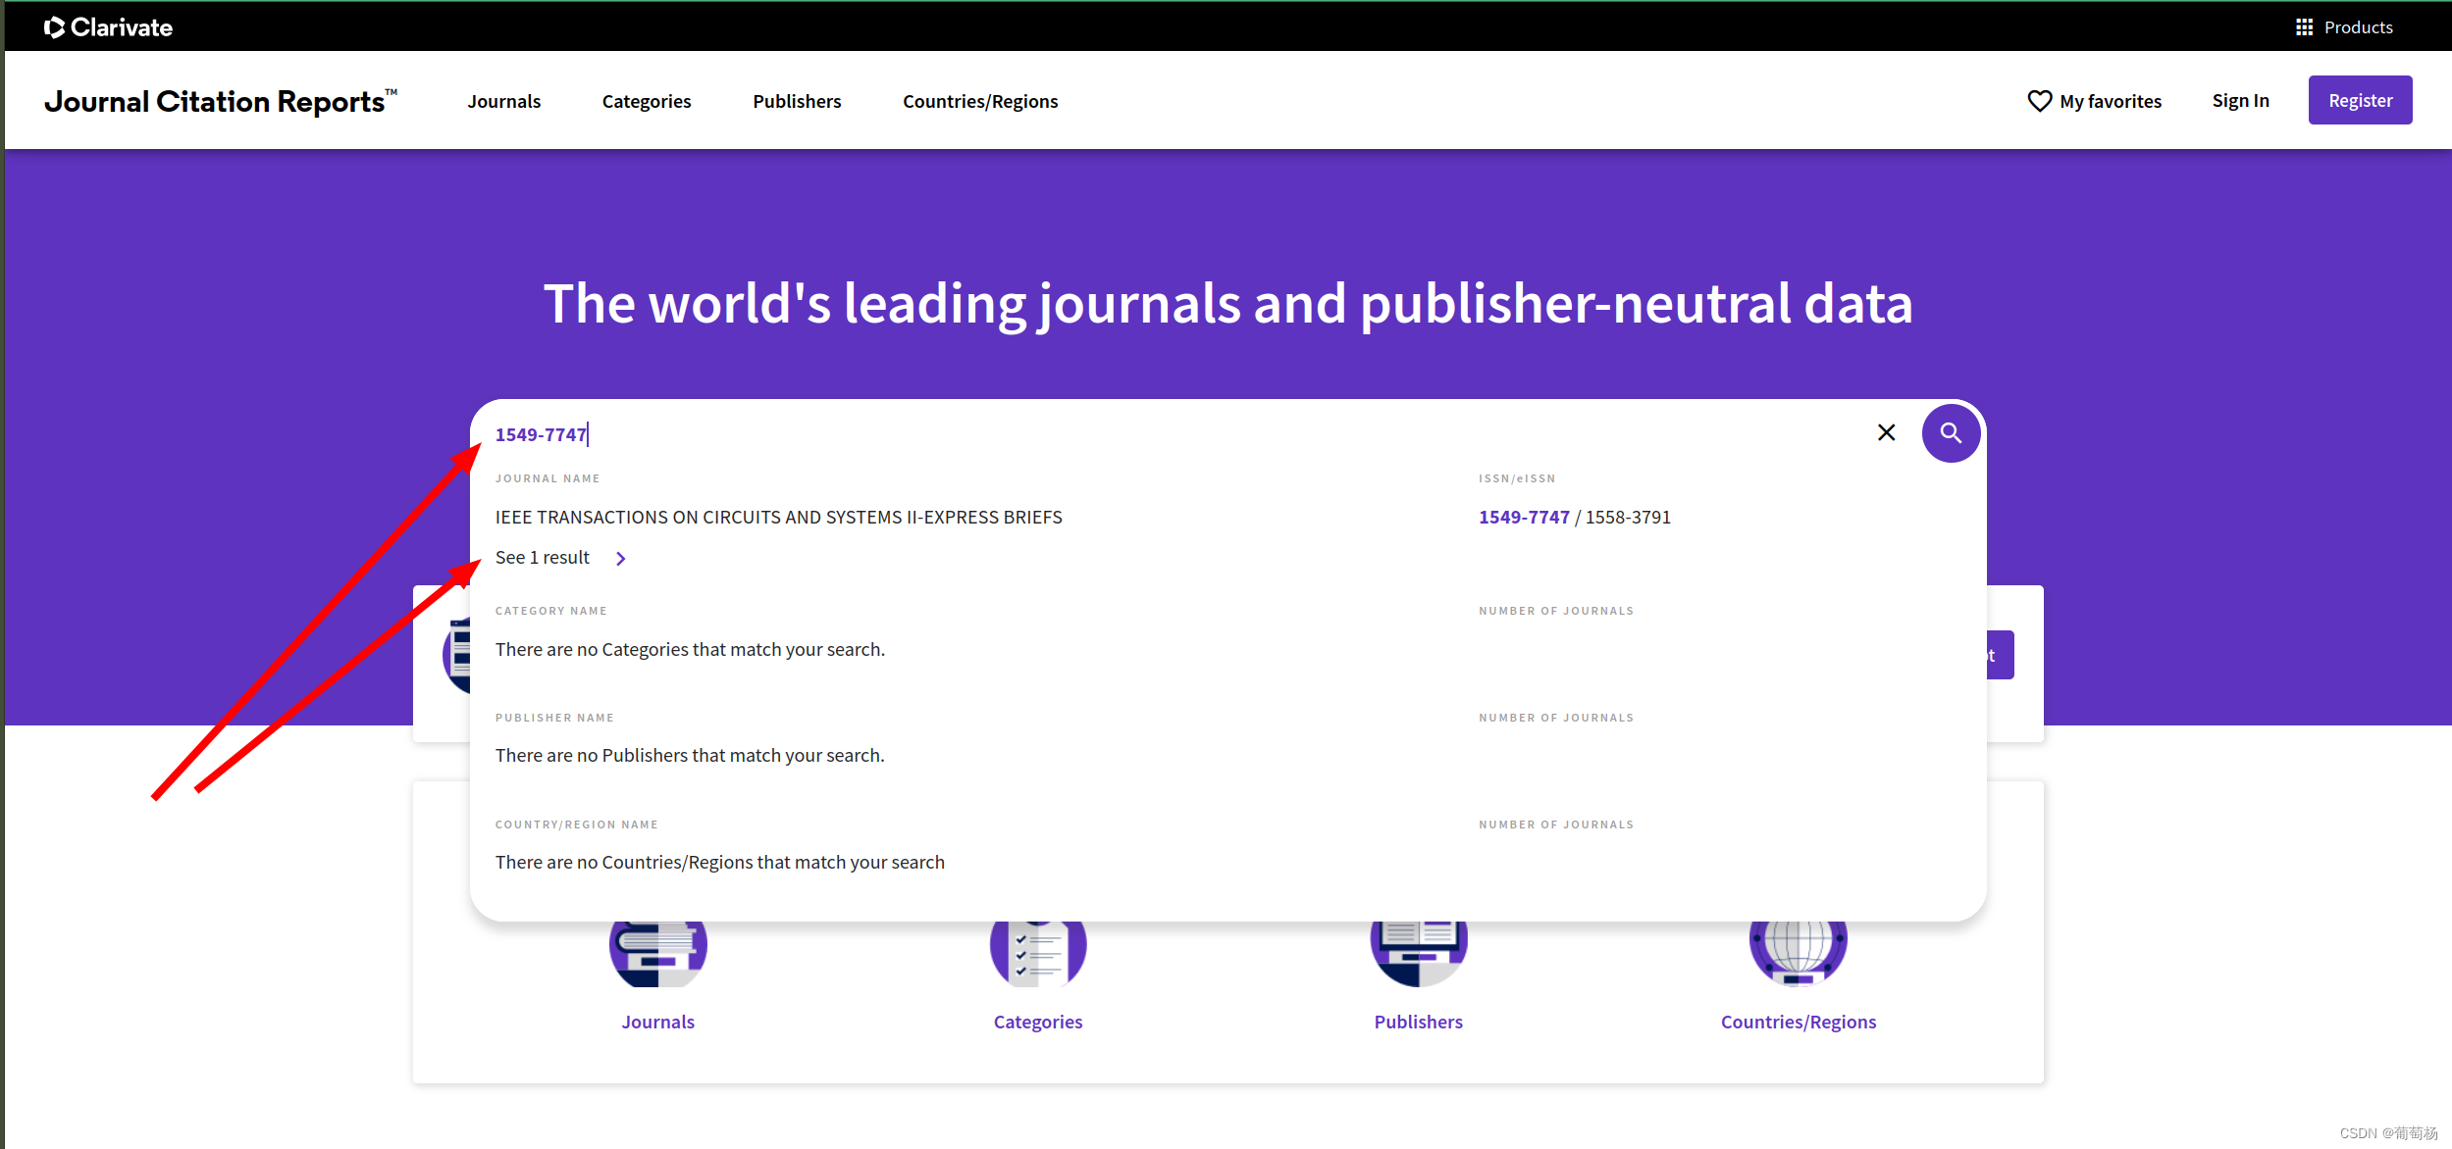Open Countries/Regions in top navigation
2452x1149 pixels.
pos(979,101)
